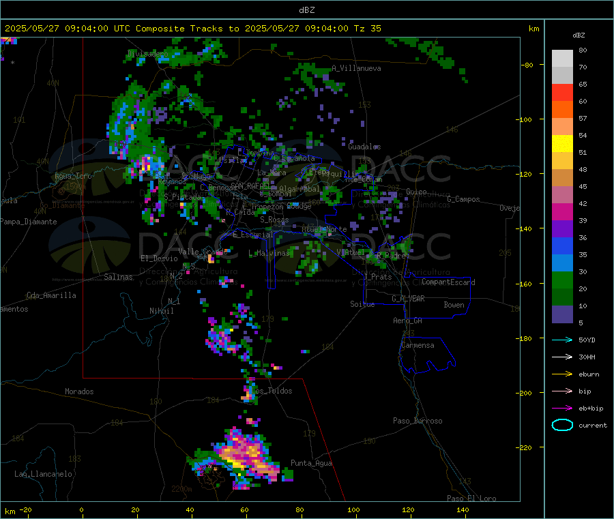Image resolution: width=614 pixels, height=519 pixels.
Task: Click the 'G_Campos' map label
Action: (463, 199)
